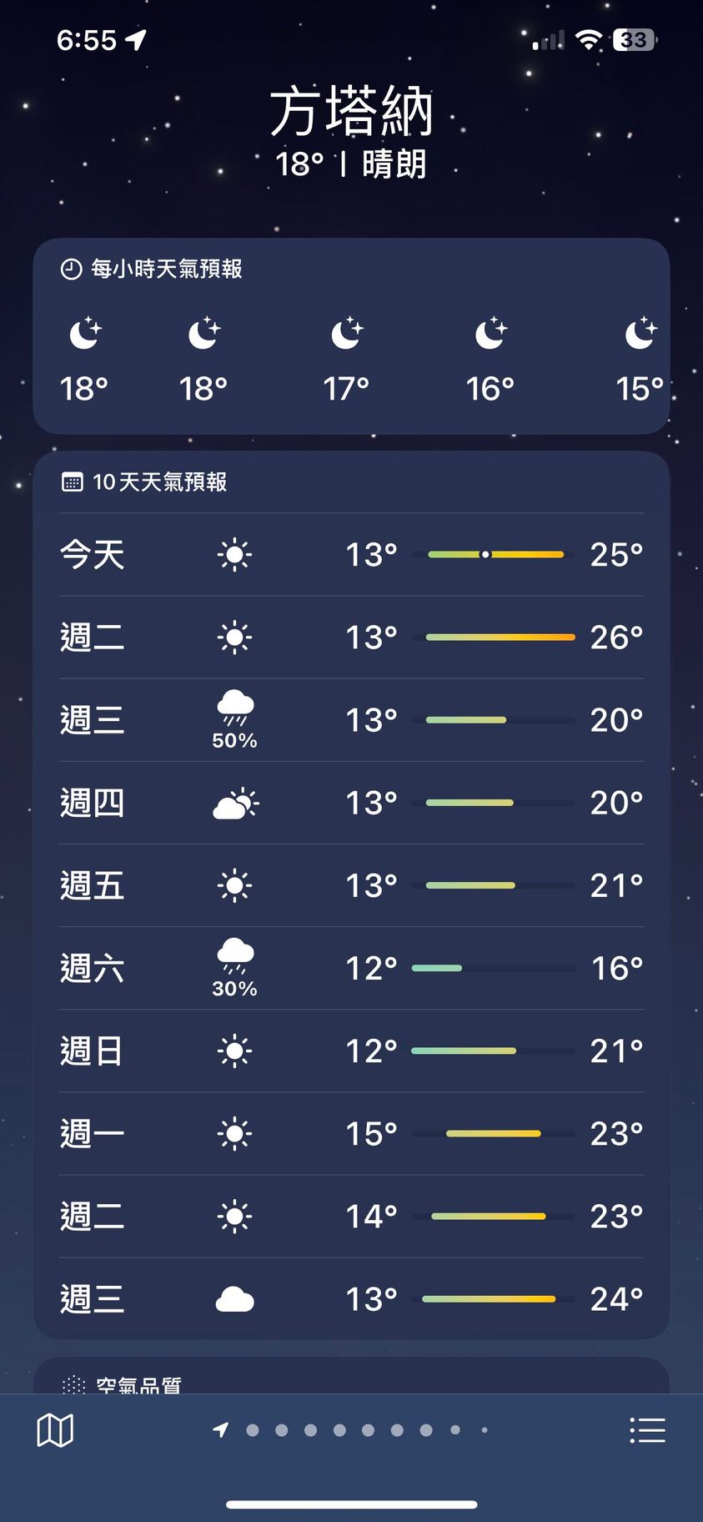
Task: Tap the rain cloud icon showing 50%
Action: coord(235,708)
